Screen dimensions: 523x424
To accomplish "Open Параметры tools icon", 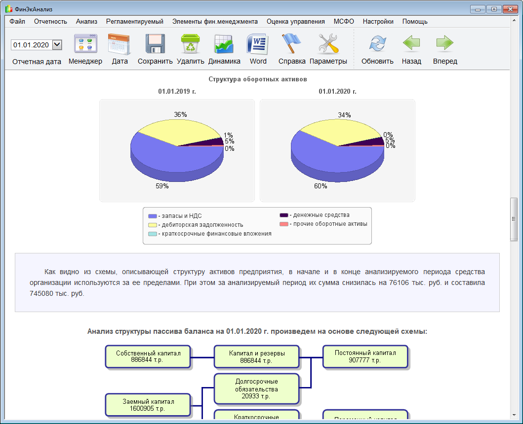I will coord(328,43).
